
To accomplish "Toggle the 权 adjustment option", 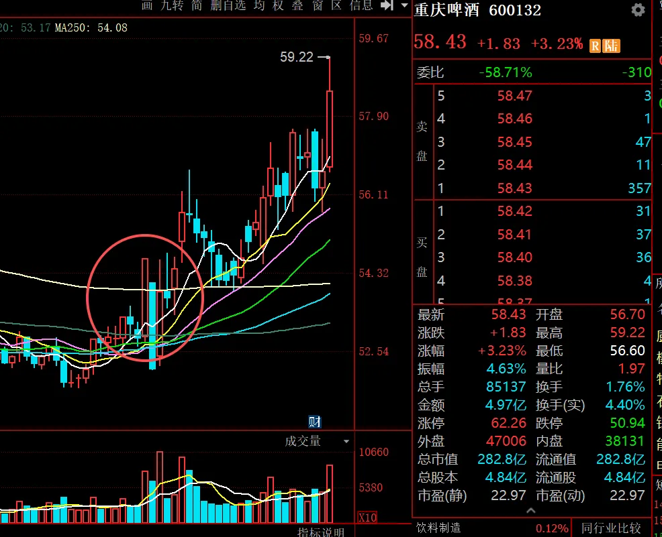I will pos(278,5).
